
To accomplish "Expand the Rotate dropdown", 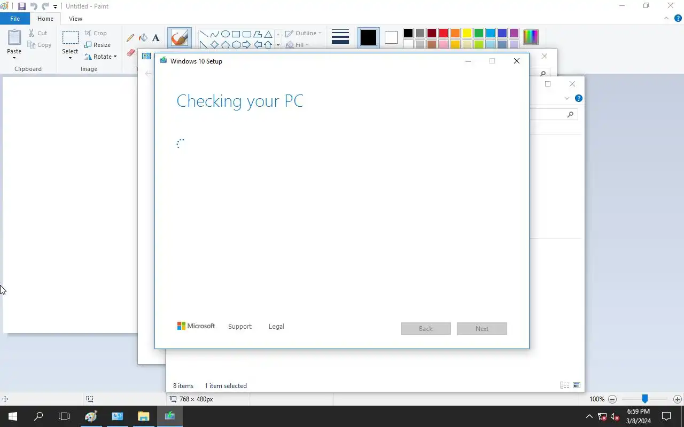I will point(100,57).
